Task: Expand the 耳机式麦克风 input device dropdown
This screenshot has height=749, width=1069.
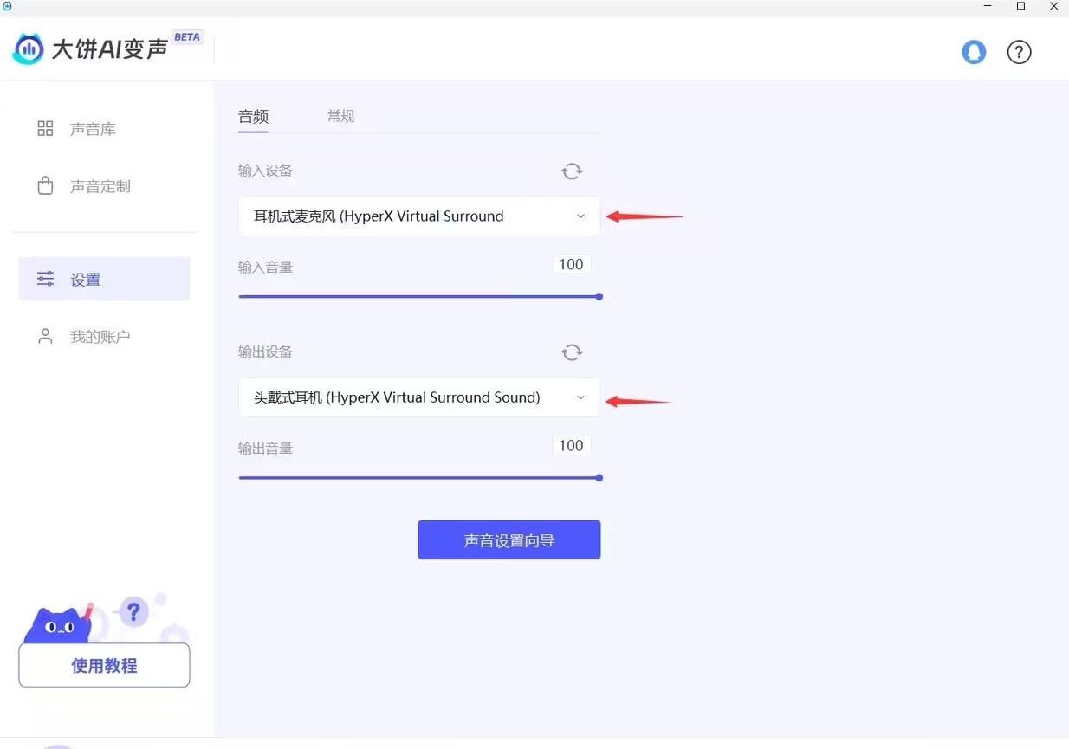Action: (407, 216)
